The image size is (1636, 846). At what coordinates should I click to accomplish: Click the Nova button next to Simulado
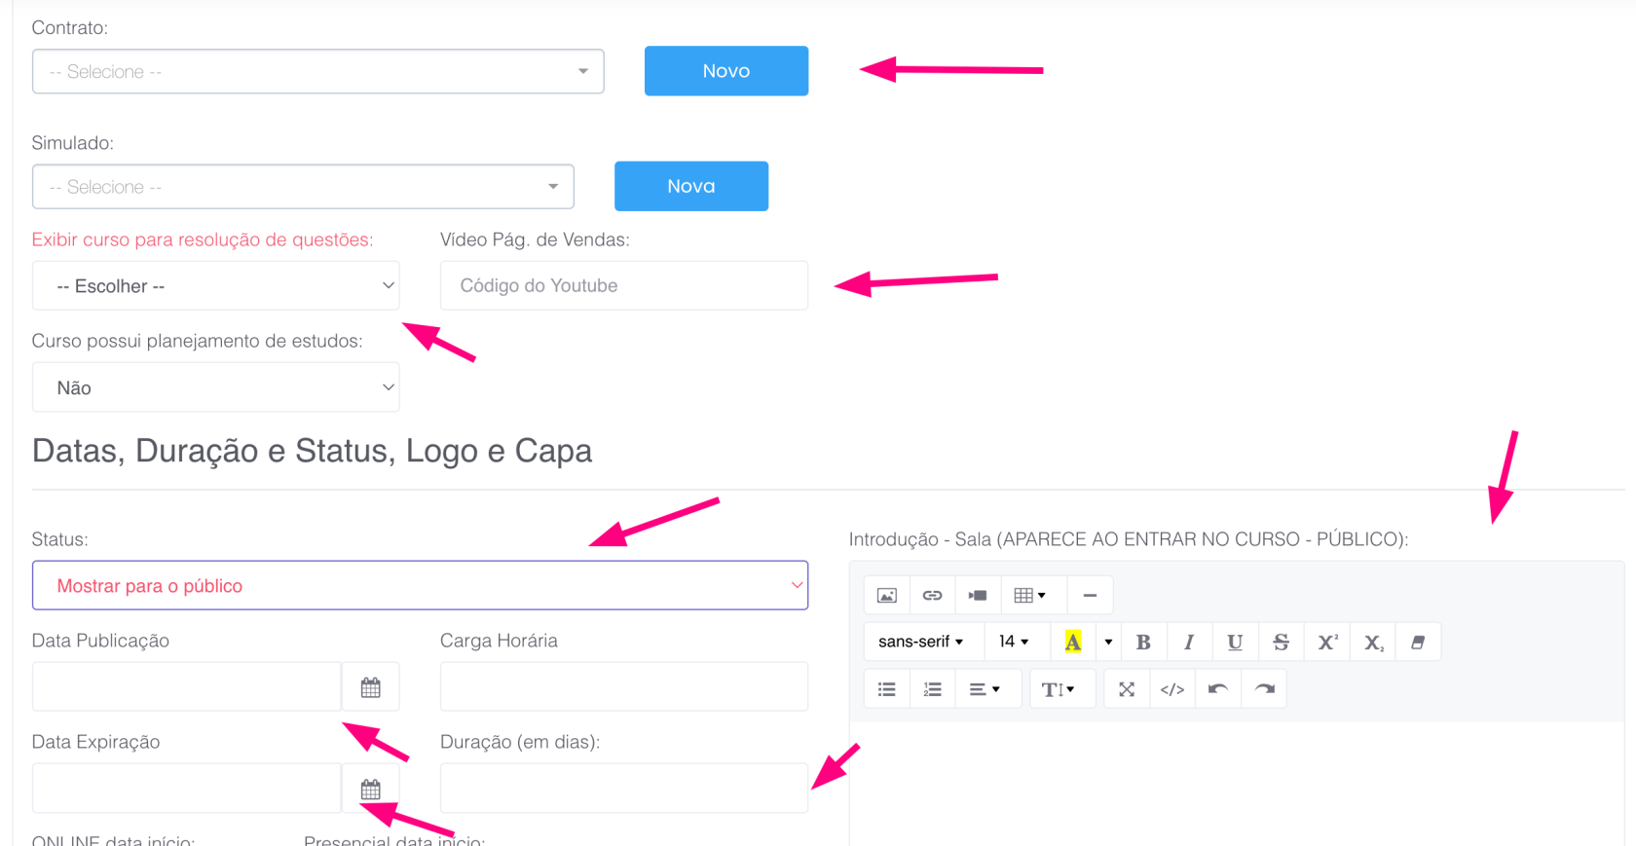pyautogui.click(x=690, y=186)
